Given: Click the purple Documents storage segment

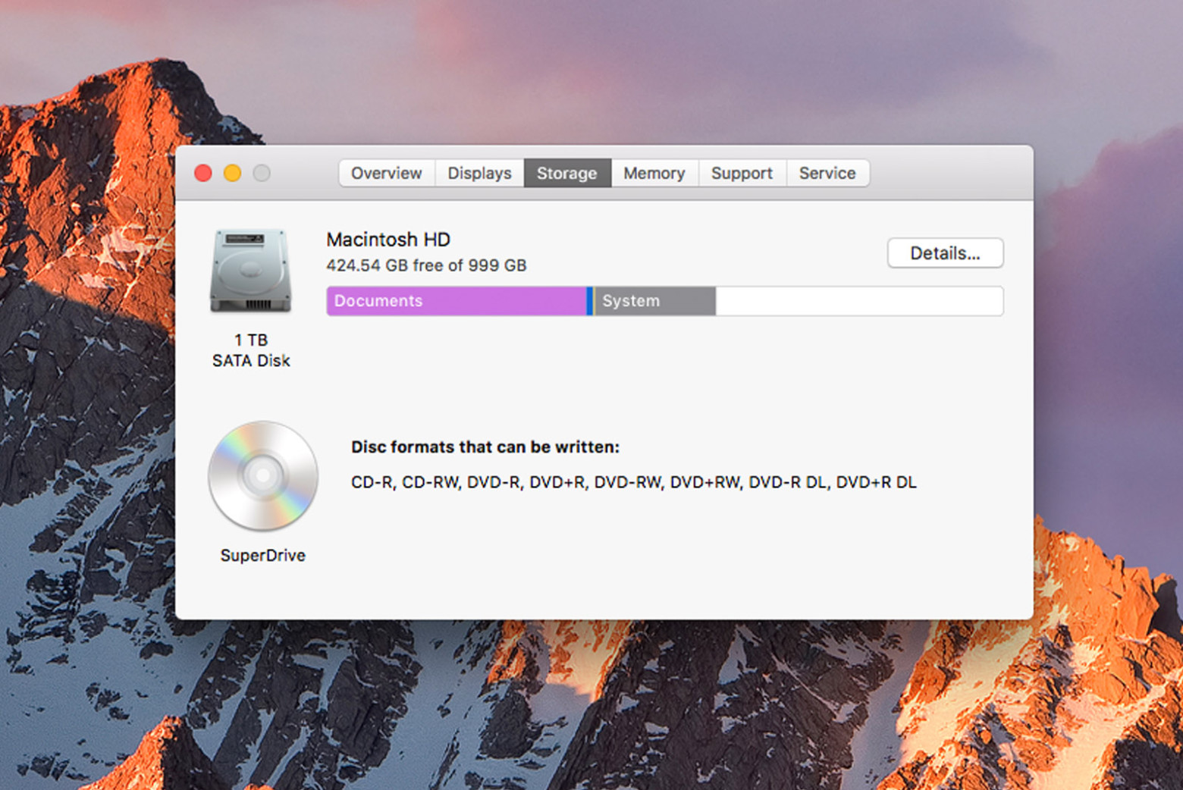Looking at the screenshot, I should [x=455, y=301].
